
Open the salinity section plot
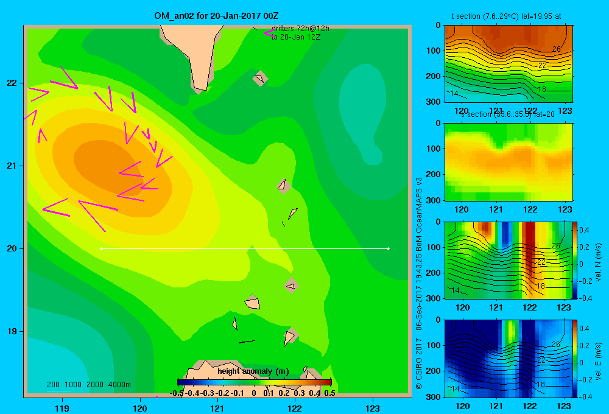point(509,162)
